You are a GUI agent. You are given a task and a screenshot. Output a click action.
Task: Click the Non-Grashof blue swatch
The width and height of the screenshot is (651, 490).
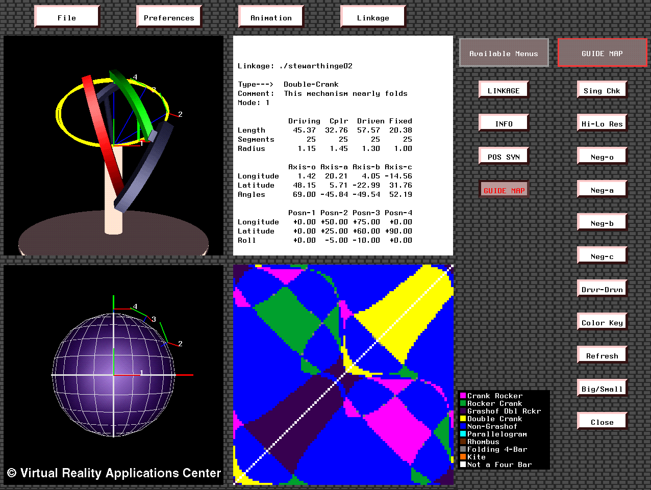pos(463,426)
